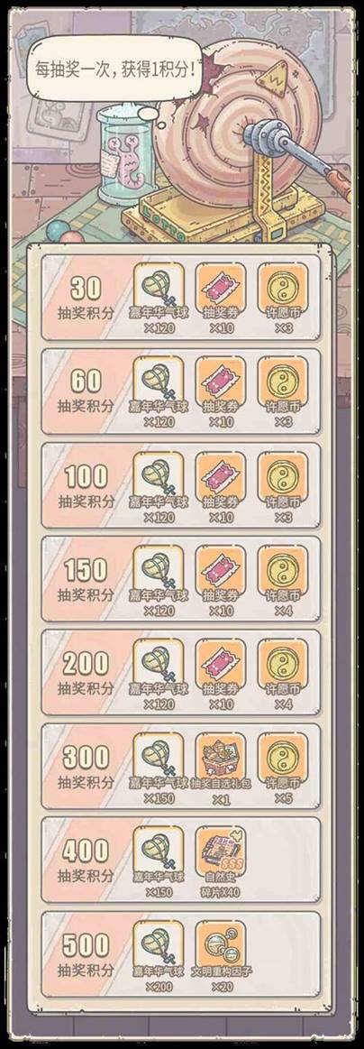The height and width of the screenshot is (1049, 364).
Task: Tap civilization reconstruction factor icon in 500 row
Action: [x=221, y=944]
